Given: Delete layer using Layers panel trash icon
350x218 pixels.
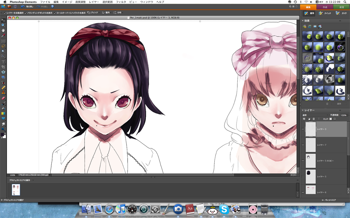Looking at the screenshot, I should [314, 119].
